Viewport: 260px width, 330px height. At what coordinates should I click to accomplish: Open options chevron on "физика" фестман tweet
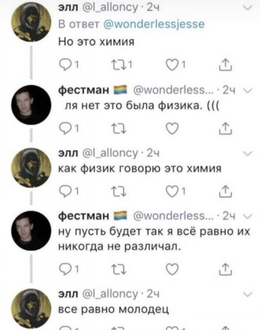point(249,91)
